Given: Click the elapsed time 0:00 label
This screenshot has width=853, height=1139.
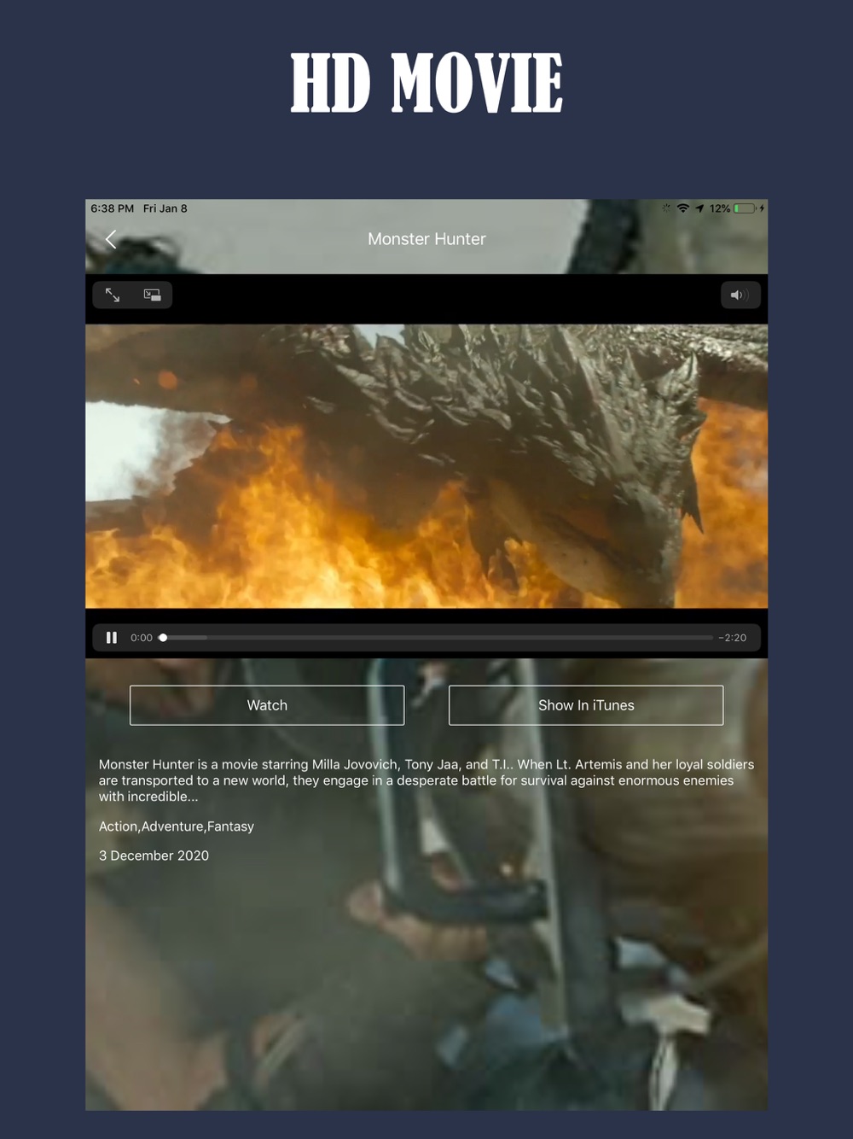Looking at the screenshot, I should [142, 638].
